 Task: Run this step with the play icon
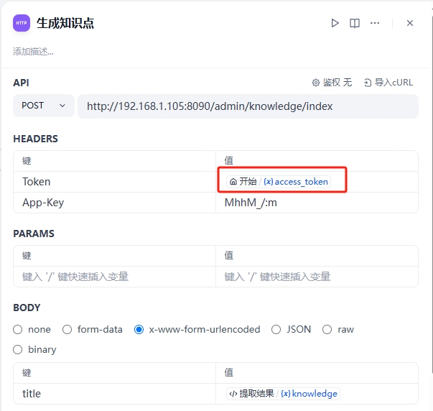click(335, 23)
